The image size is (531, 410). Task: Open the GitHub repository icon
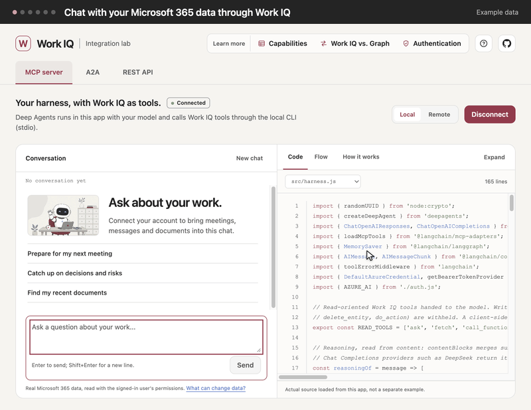506,43
